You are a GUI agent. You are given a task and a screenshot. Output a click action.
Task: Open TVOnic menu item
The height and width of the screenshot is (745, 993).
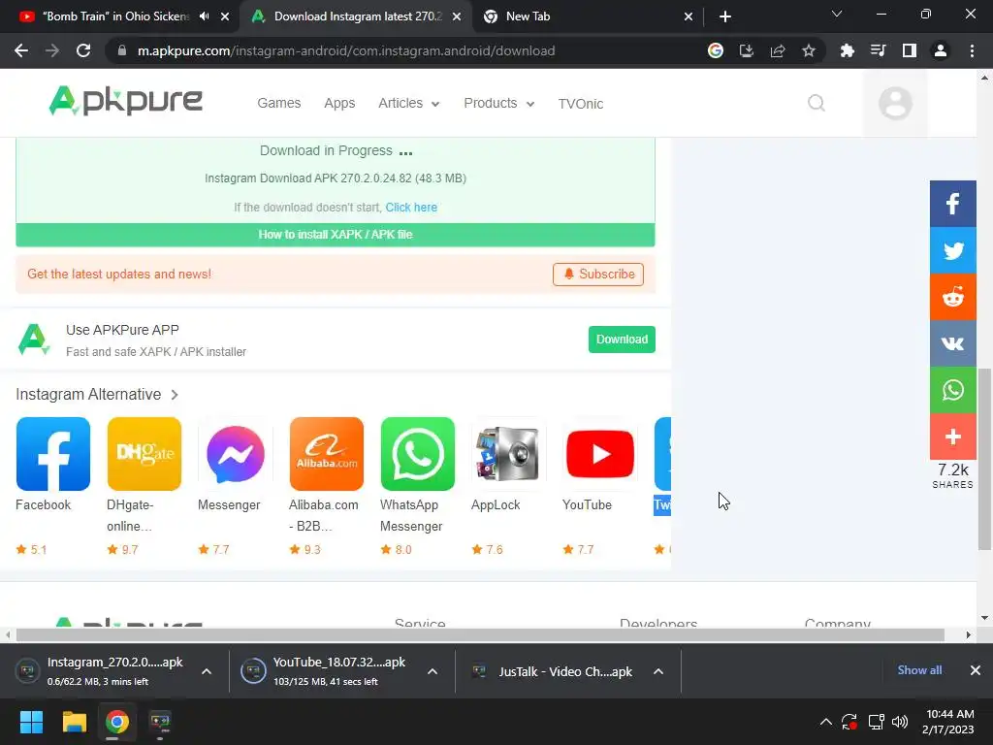pos(580,104)
